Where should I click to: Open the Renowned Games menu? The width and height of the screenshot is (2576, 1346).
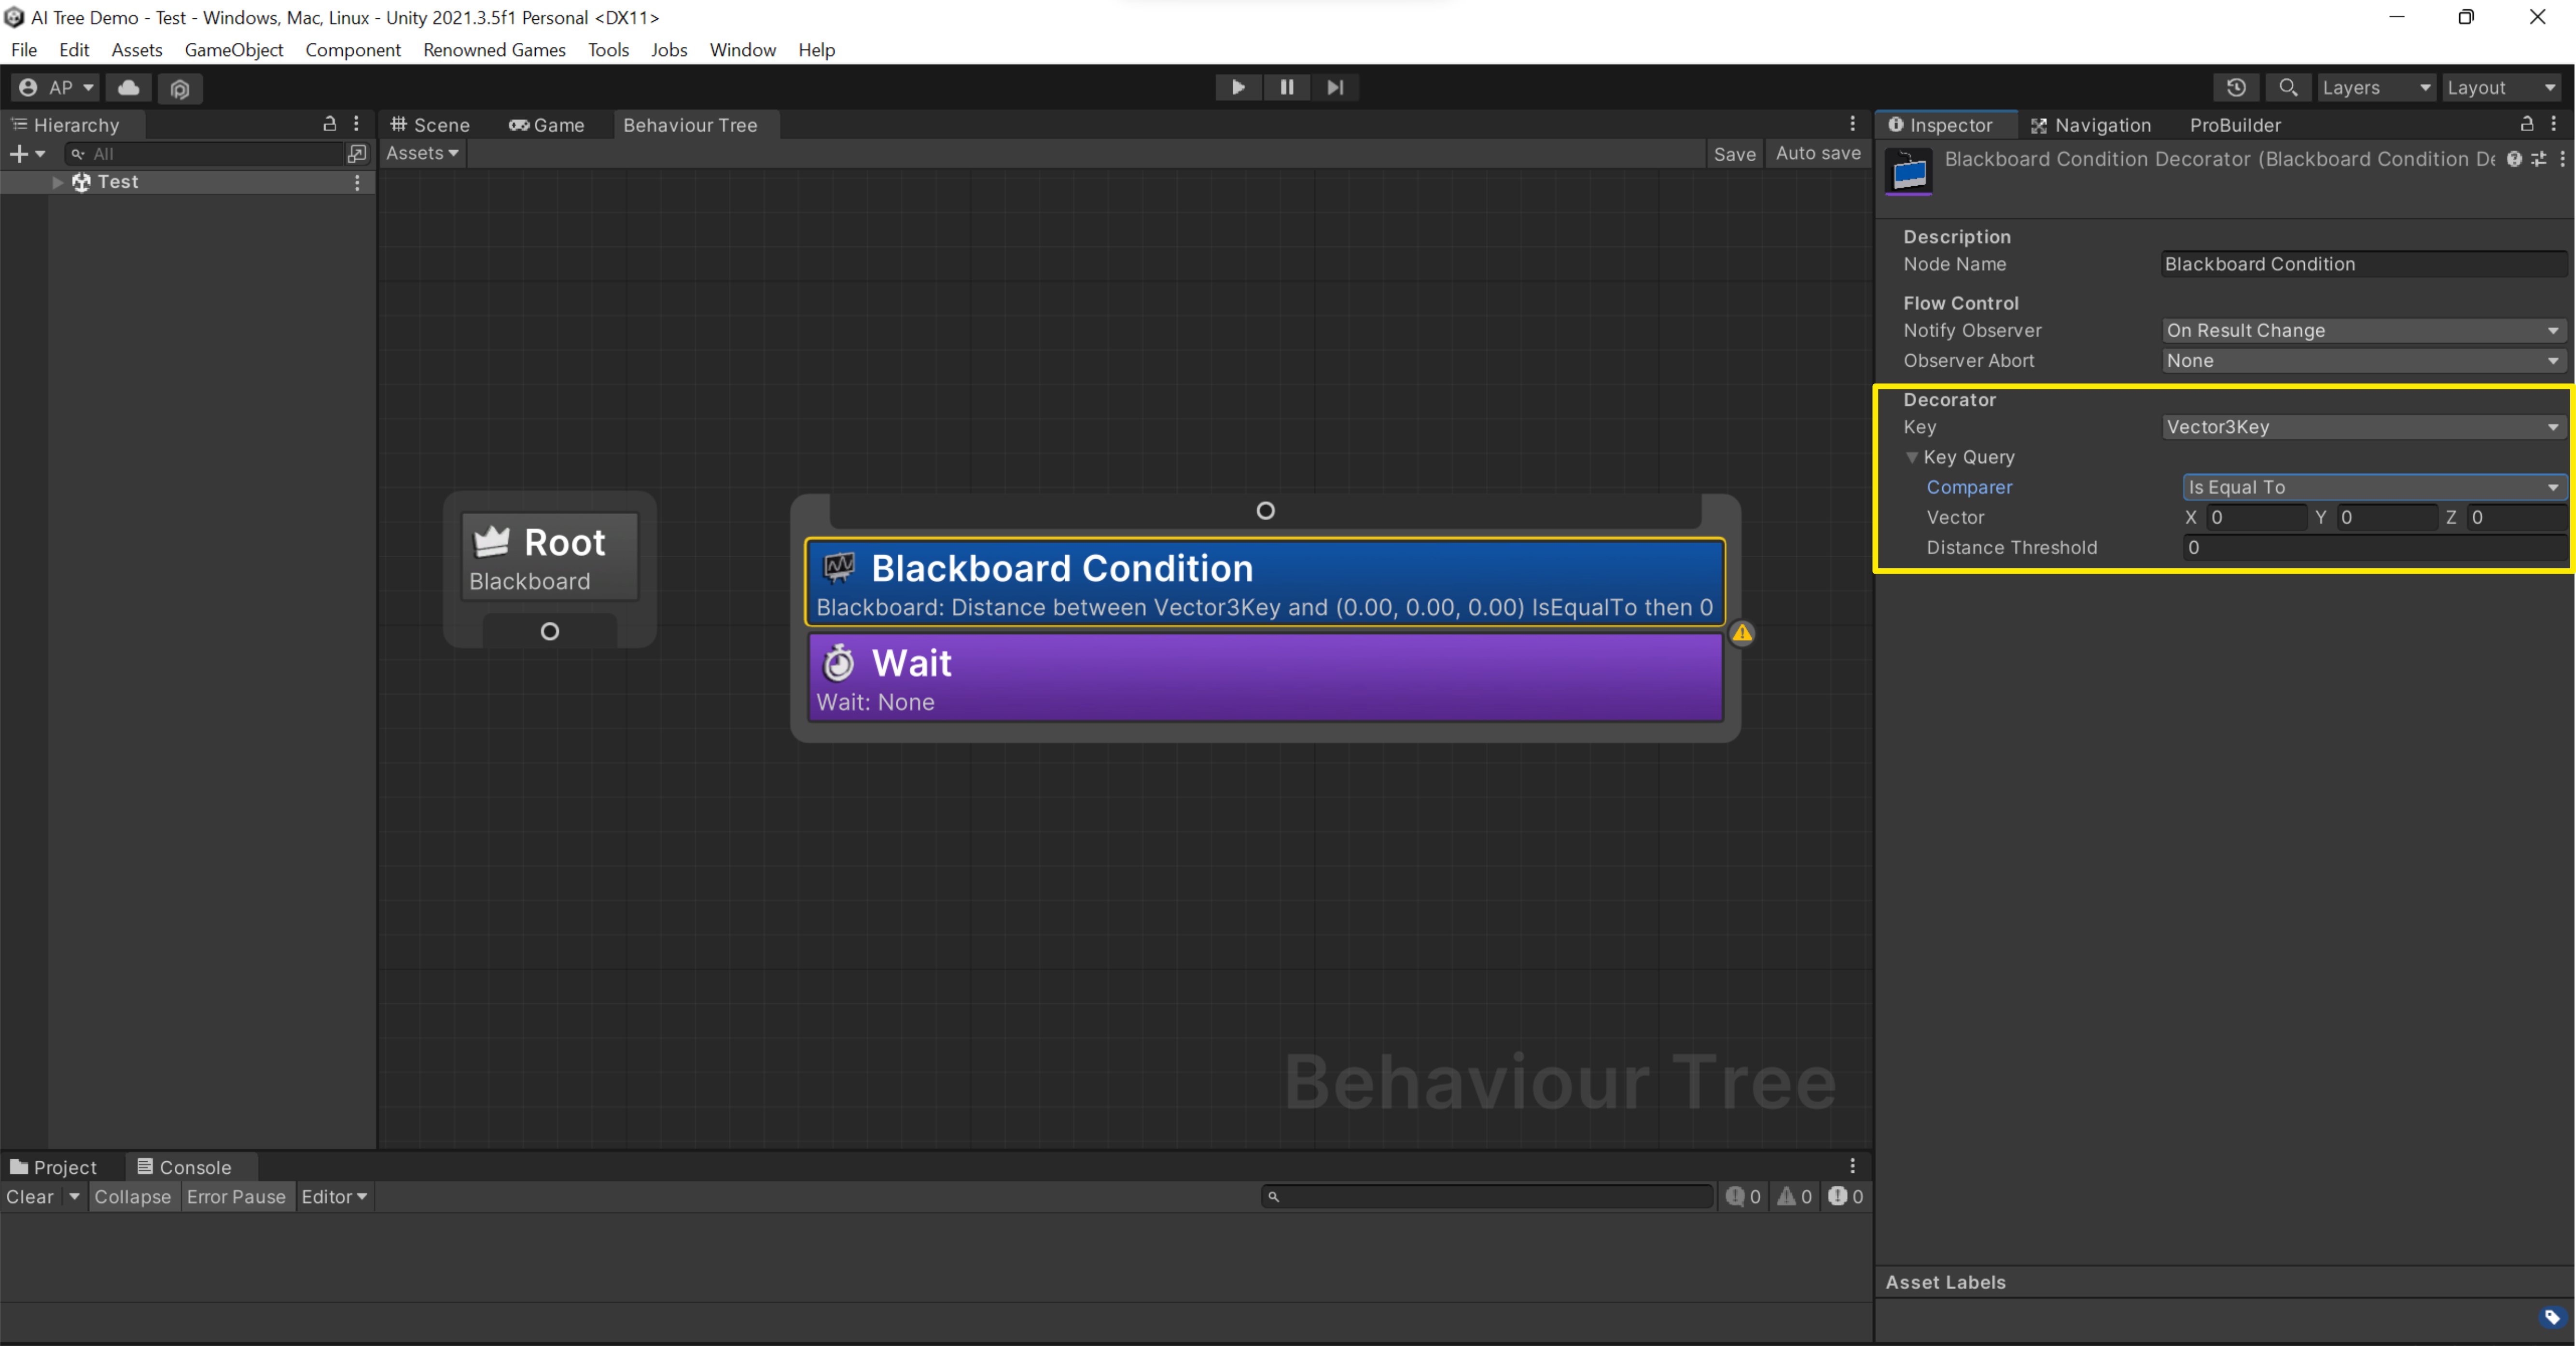coord(494,50)
